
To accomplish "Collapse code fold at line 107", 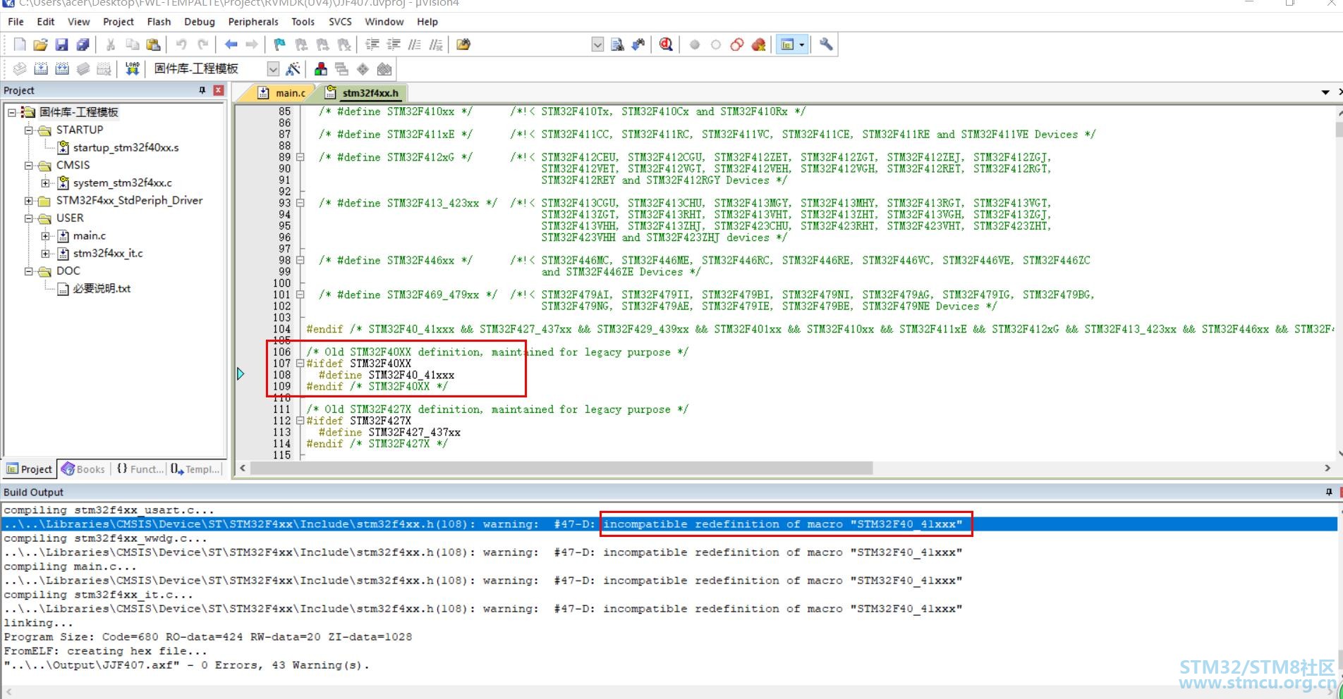I will point(300,364).
